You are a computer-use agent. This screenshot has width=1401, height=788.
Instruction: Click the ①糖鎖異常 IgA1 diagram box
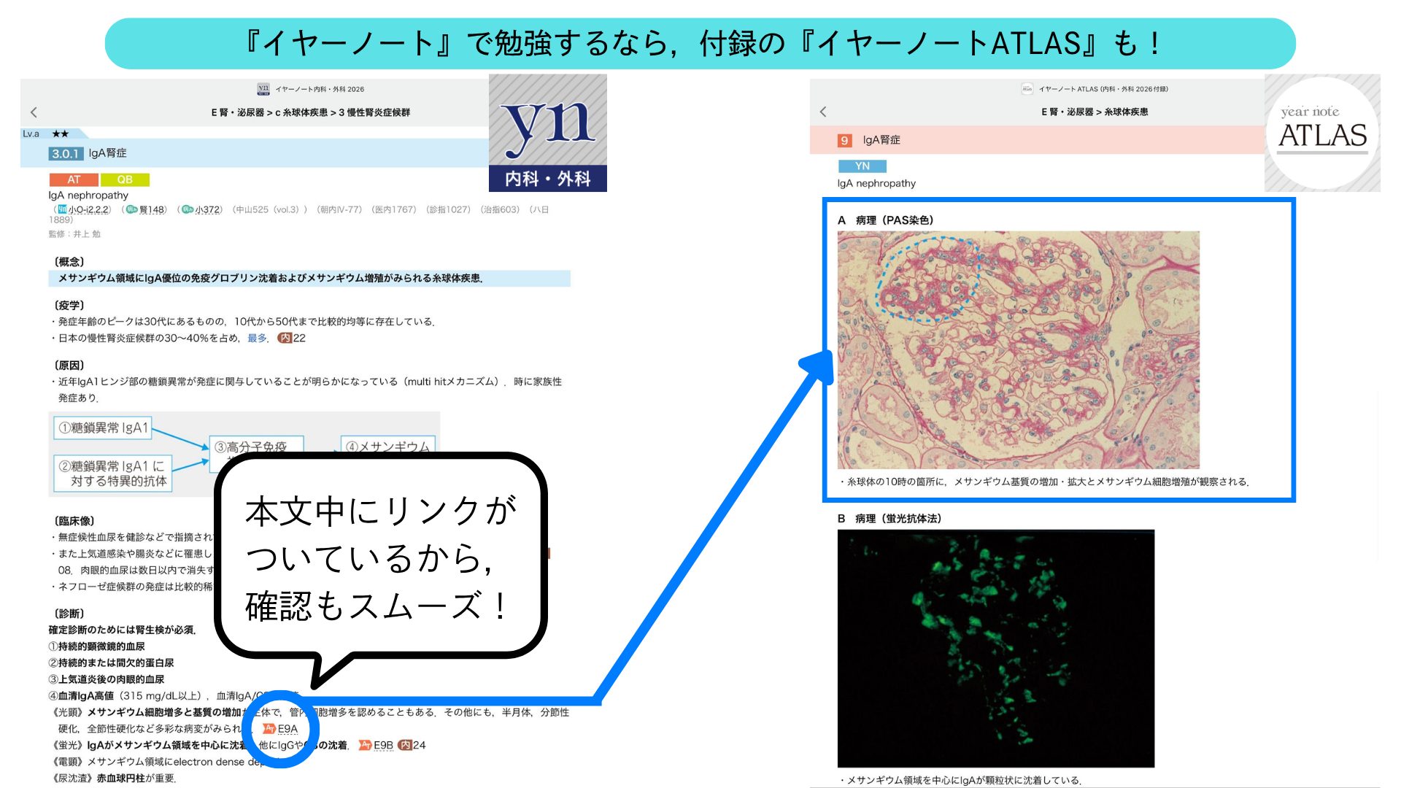point(103,428)
